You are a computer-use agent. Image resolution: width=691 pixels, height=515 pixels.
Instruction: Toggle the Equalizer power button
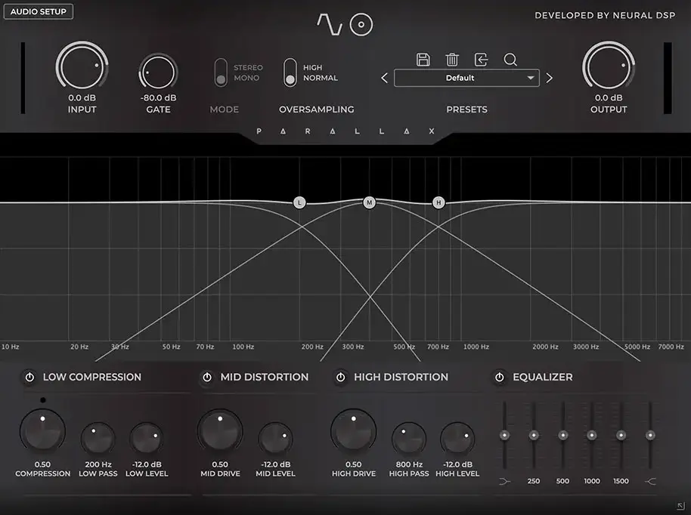(499, 378)
